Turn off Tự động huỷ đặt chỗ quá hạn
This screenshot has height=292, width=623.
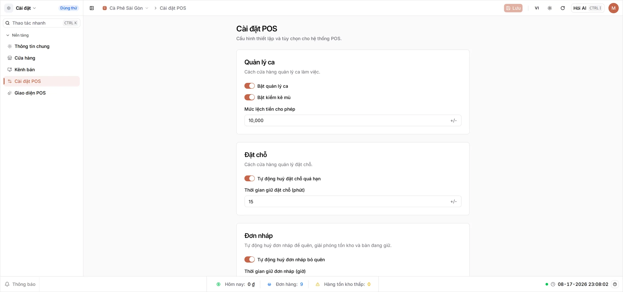point(250,178)
